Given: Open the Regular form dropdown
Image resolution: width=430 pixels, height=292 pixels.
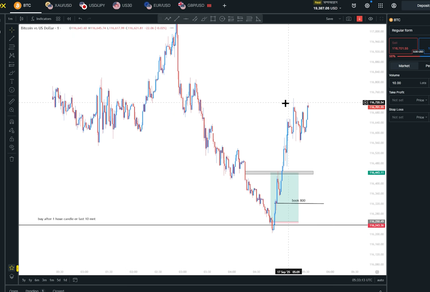Looking at the screenshot, I should coord(409,30).
